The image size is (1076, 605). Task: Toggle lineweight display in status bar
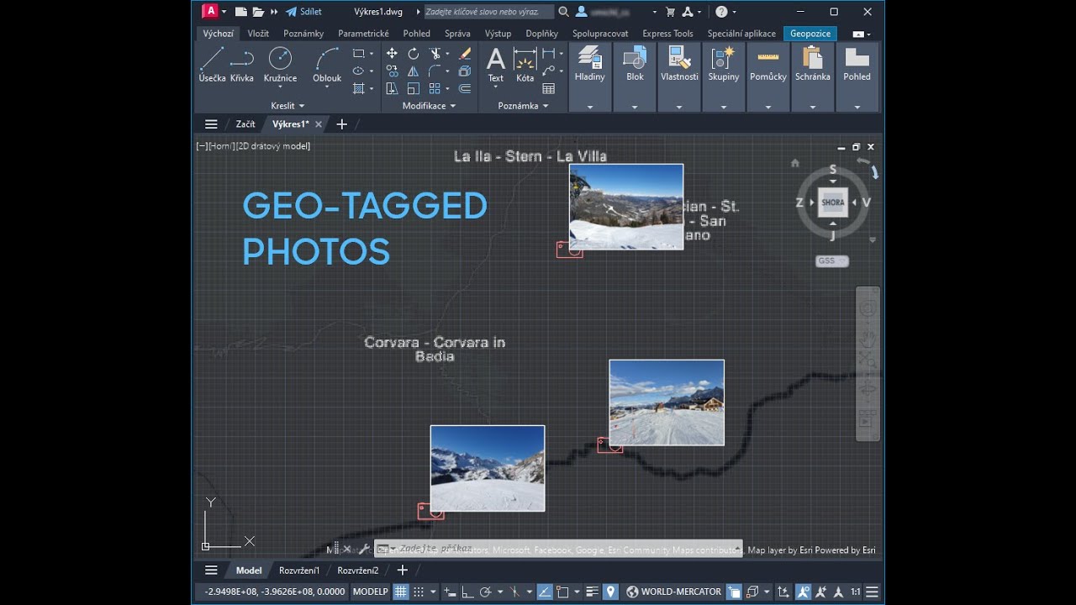593,592
